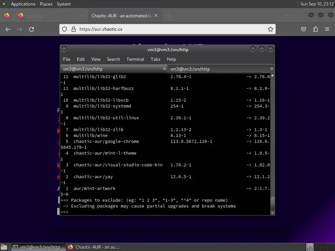Click text aur/mint-artwork
Screen dimensions: 335x251
(x=95, y=189)
